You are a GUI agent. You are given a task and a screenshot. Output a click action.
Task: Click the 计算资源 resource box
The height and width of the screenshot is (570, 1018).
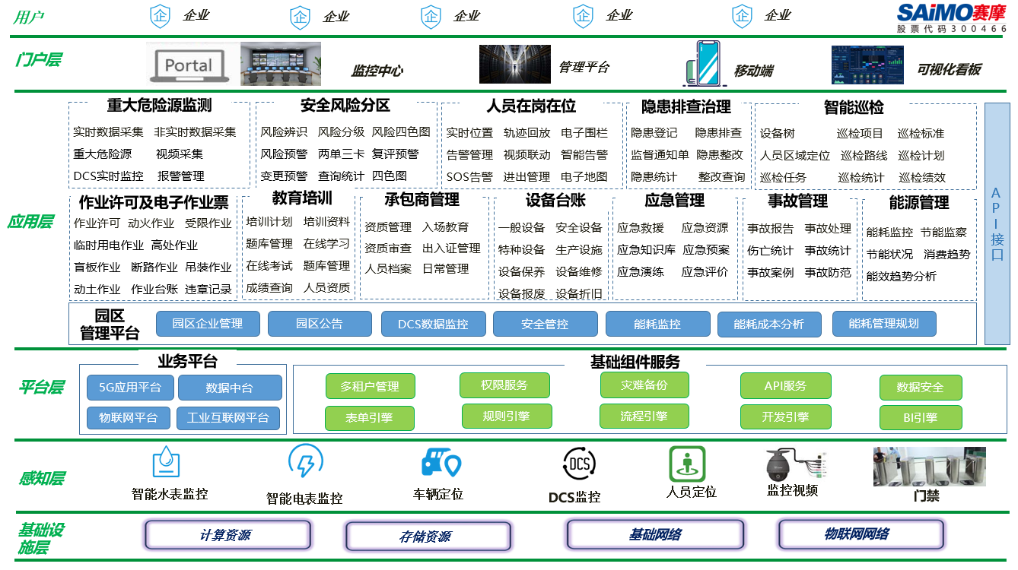[x=227, y=535]
